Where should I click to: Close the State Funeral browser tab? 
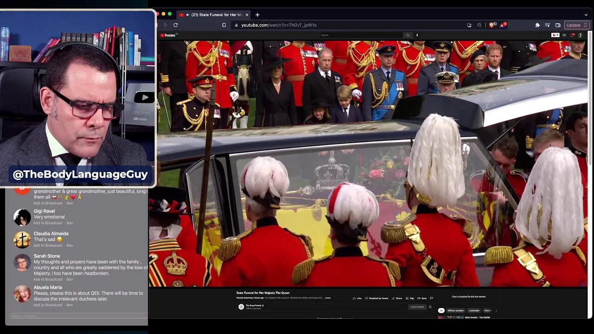point(247,15)
